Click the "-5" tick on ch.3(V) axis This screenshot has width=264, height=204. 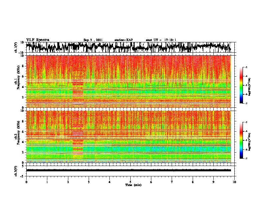click(22, 176)
